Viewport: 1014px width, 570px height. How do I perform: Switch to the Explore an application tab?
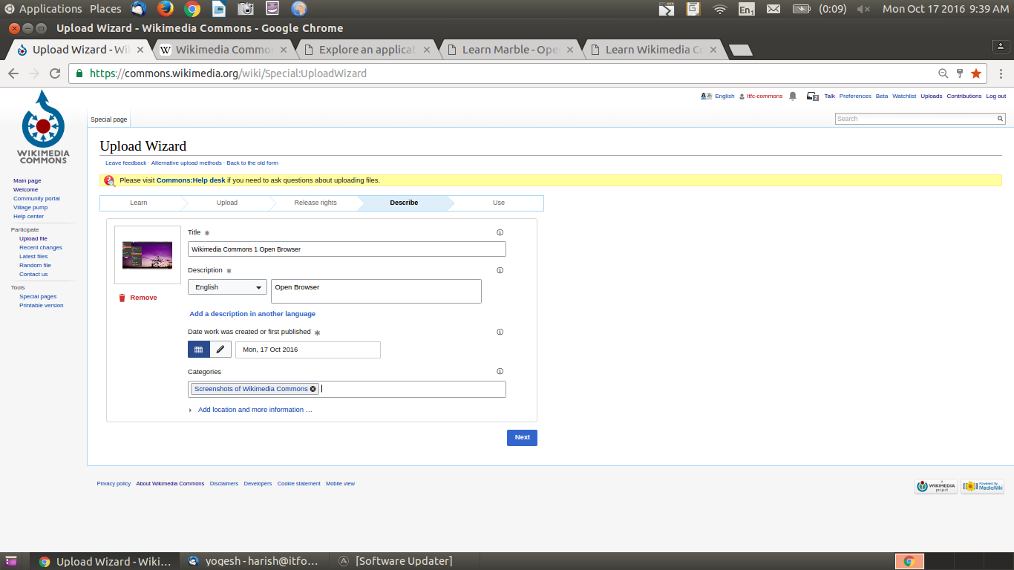(x=366, y=50)
